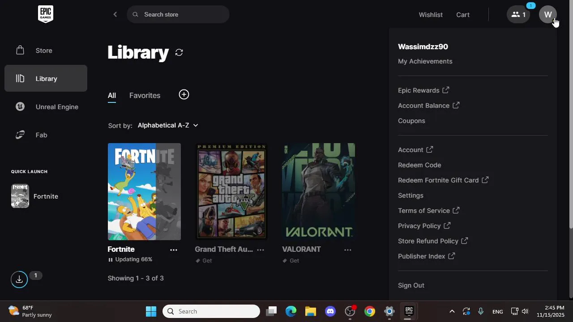
Task: Open Settings in profile menu
Action: coord(411,195)
